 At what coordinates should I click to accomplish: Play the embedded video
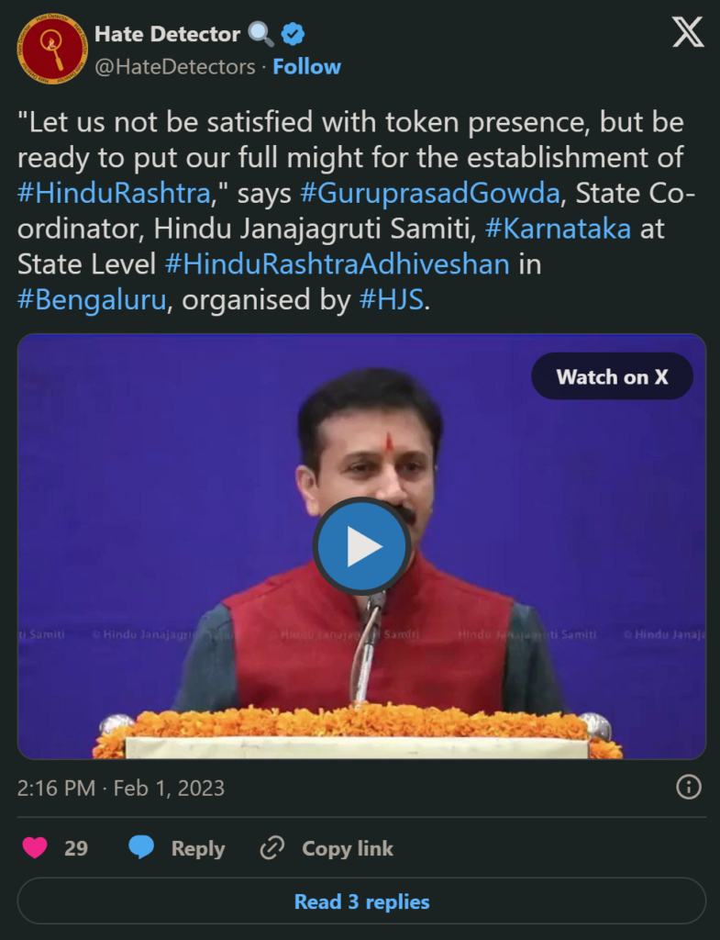(x=361, y=546)
